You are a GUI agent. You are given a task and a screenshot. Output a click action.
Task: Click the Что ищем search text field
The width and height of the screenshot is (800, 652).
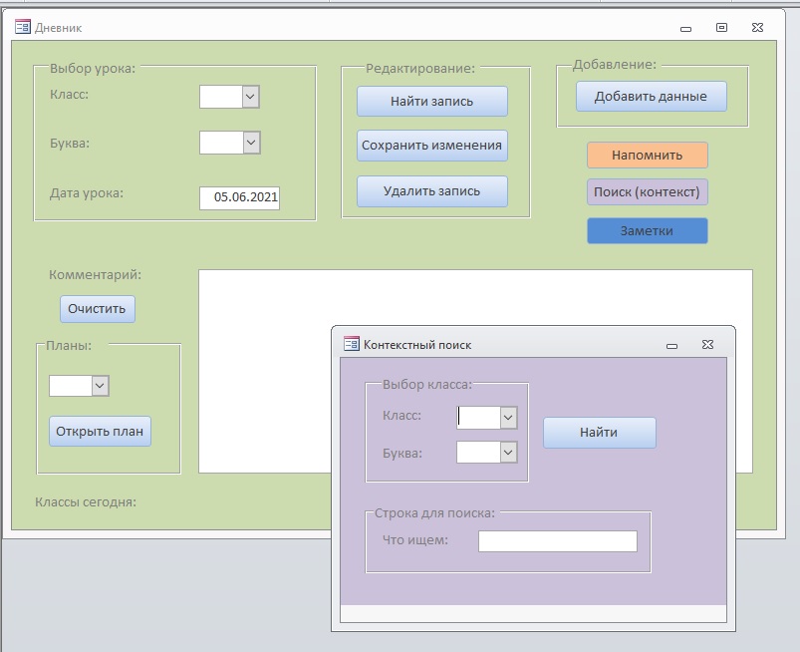[558, 541]
